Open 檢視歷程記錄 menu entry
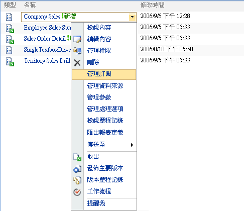The width and height of the screenshot is (244, 211). (x=104, y=121)
